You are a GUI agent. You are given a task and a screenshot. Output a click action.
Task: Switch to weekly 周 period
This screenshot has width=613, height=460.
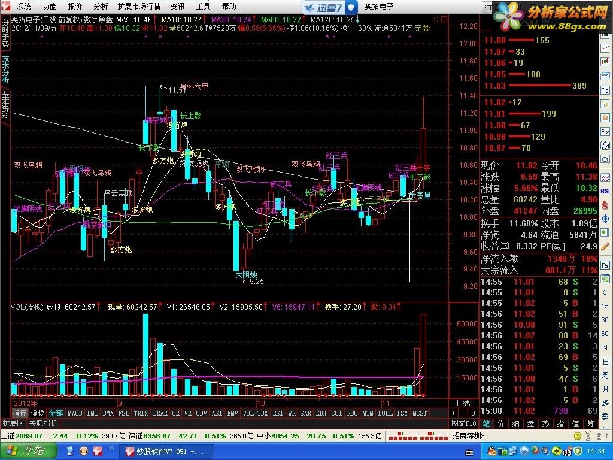pyautogui.click(x=605, y=375)
